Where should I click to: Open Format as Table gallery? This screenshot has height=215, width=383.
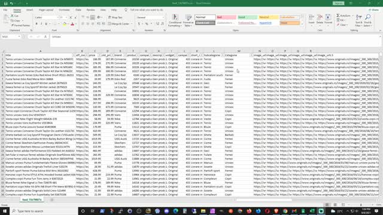(189, 21)
